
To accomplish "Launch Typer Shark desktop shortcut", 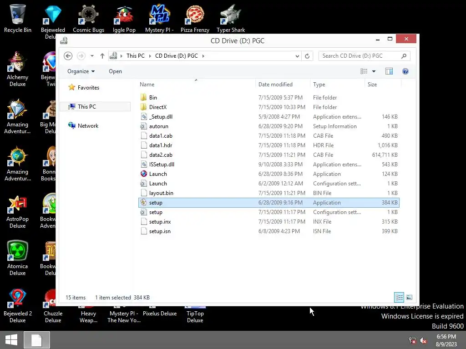I will [231, 18].
